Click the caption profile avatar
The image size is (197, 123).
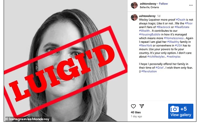[134, 17]
